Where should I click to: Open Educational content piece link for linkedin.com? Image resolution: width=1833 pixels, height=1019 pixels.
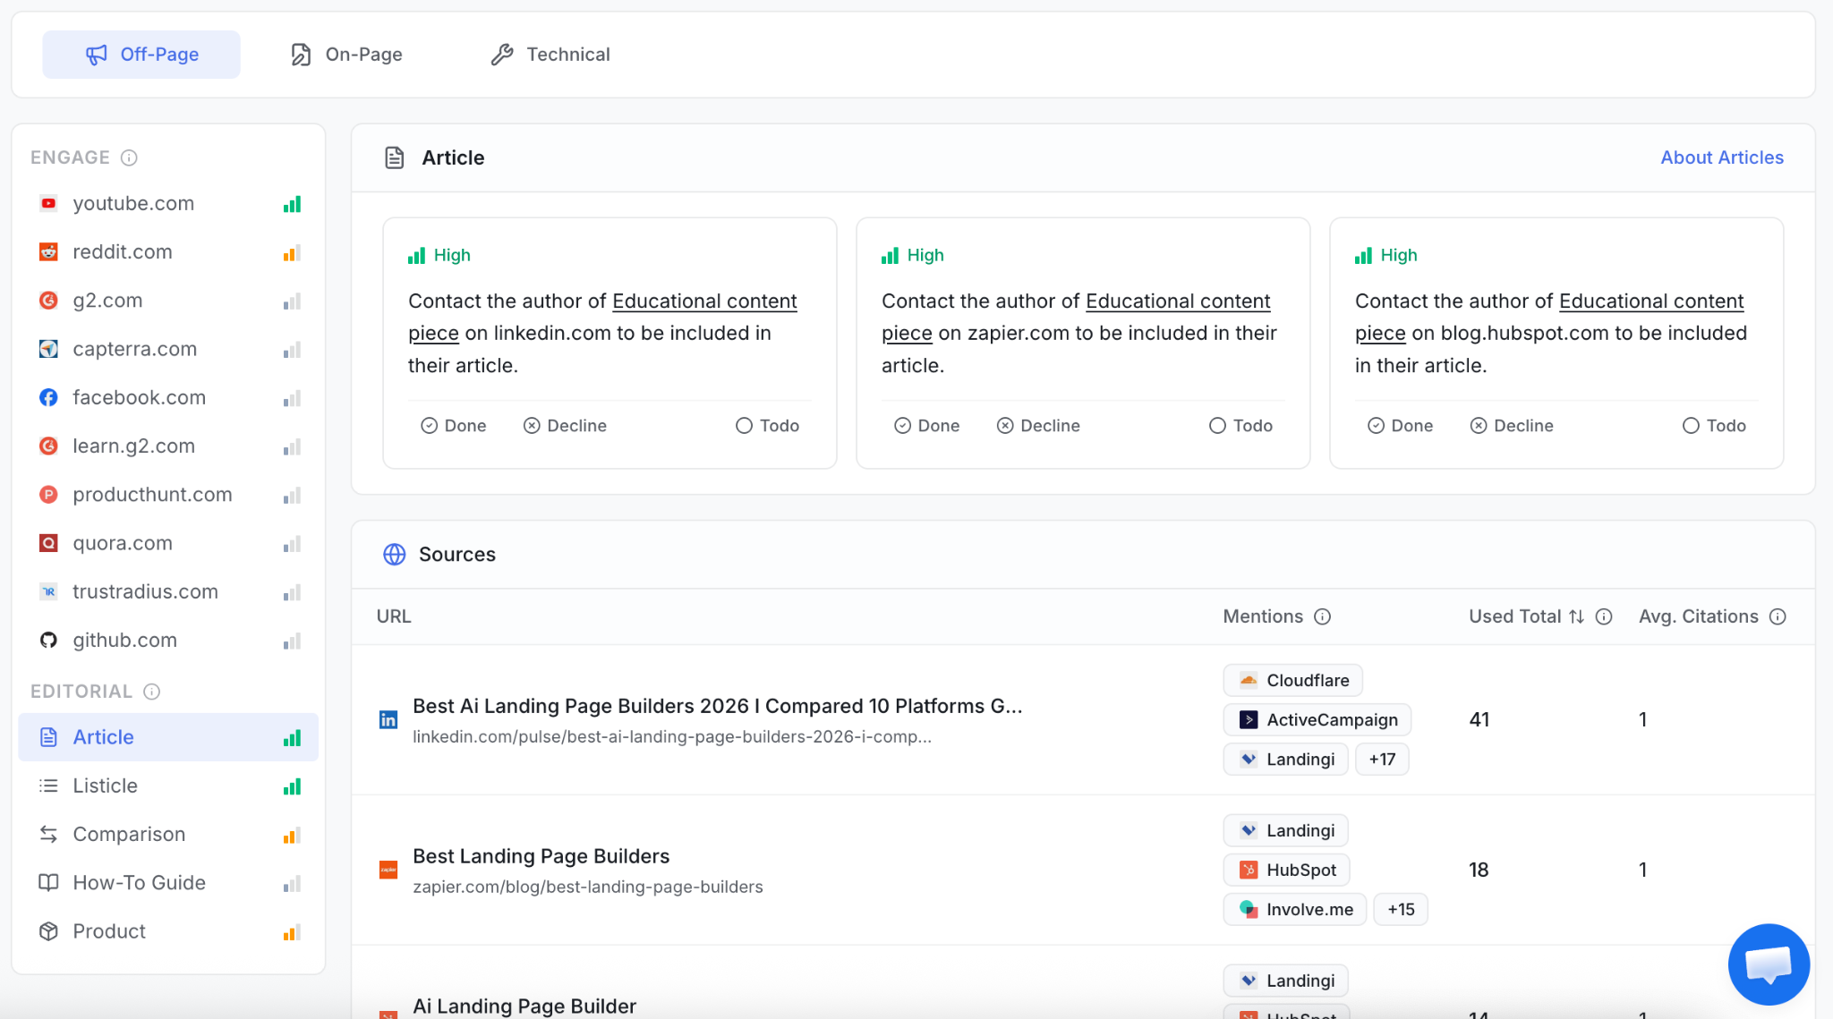(x=704, y=301)
